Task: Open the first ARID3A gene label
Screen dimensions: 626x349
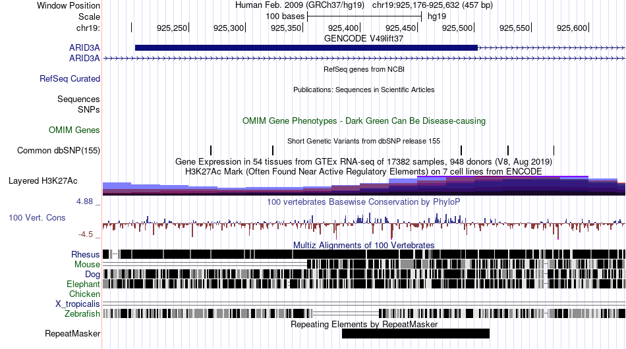Action: click(84, 48)
